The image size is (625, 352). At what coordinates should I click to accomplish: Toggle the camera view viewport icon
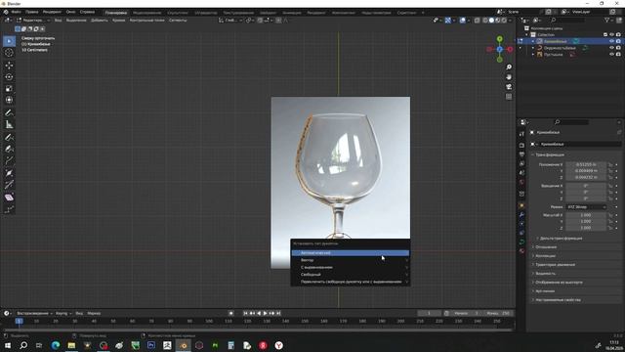(509, 87)
